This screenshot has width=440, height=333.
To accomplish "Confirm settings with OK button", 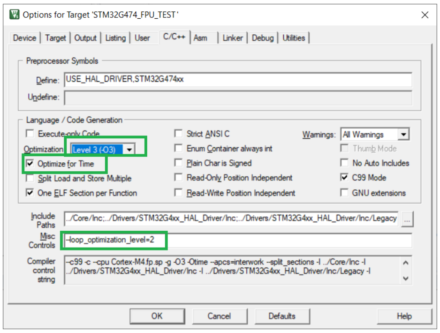I will (157, 316).
